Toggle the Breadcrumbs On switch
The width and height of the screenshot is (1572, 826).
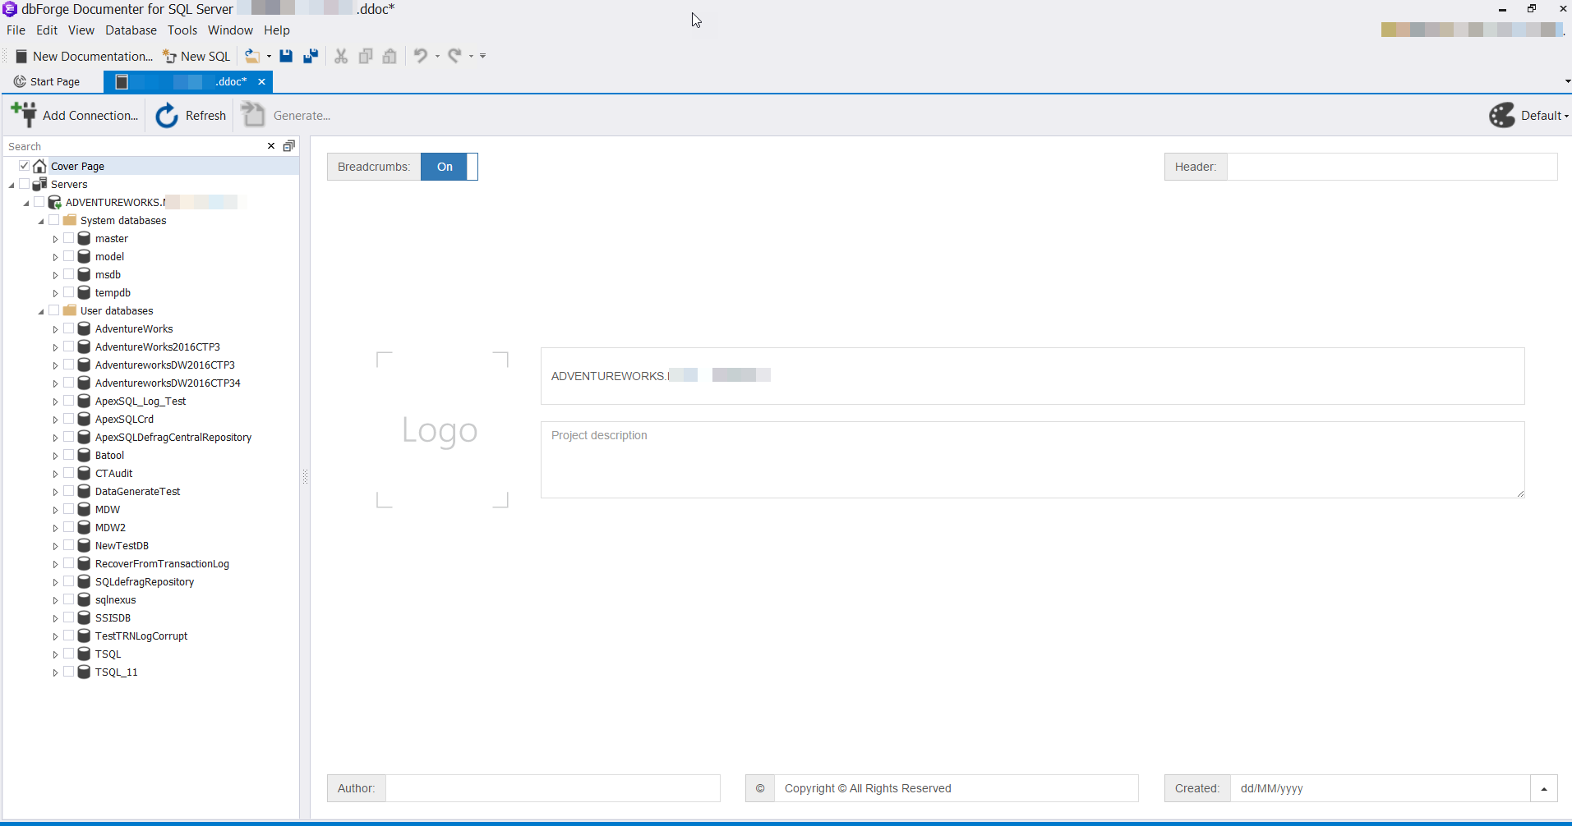point(449,167)
